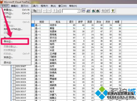Select the name cell 杨洋

coord(58,91)
